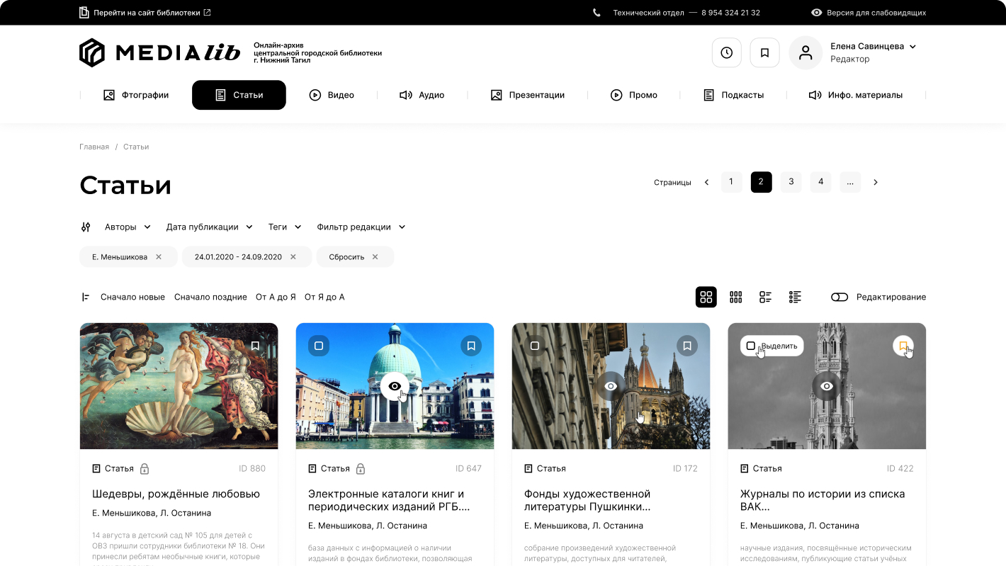The width and height of the screenshot is (1006, 566).
Task: Select the detailed list view icon
Action: click(x=765, y=297)
